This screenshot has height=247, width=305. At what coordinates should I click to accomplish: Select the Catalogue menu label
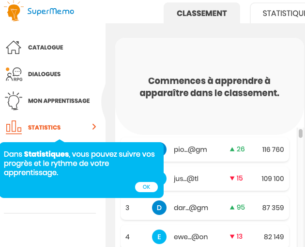[x=46, y=48]
